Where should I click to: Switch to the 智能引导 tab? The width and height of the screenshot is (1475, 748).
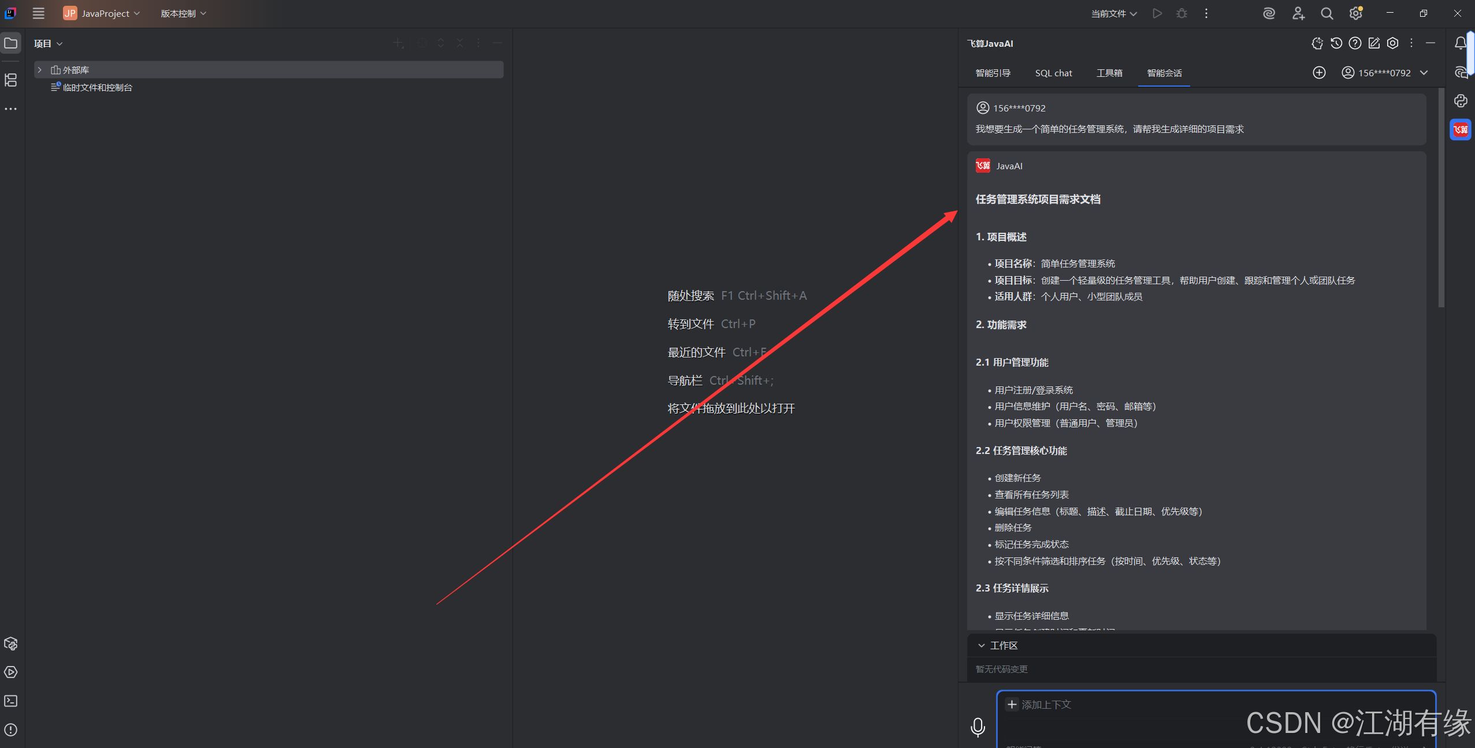click(x=993, y=73)
